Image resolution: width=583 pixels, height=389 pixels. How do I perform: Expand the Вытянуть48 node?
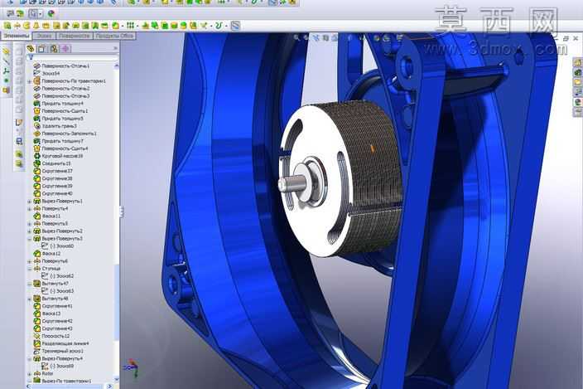point(30,299)
